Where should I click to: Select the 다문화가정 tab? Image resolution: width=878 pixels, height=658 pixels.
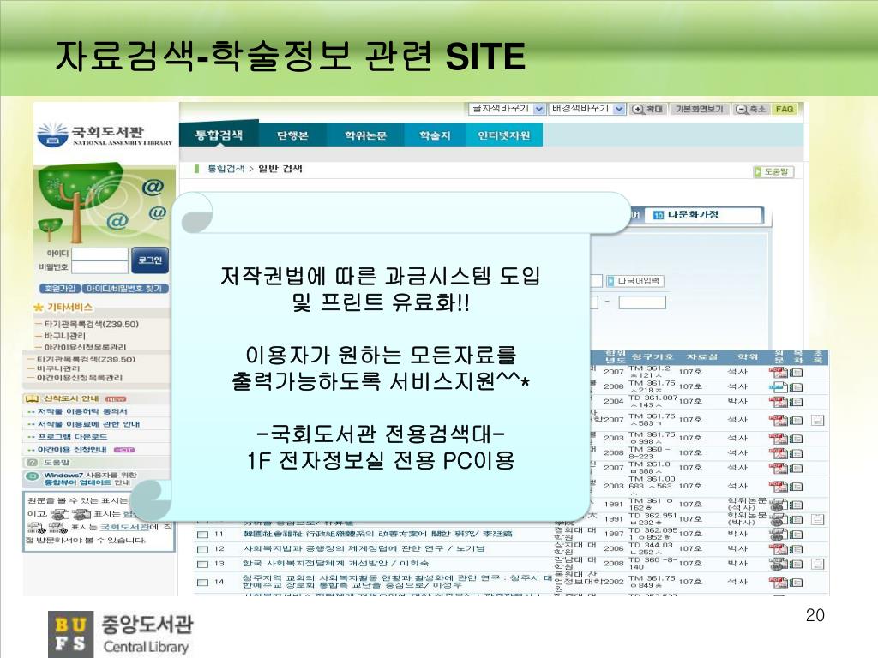703,215
